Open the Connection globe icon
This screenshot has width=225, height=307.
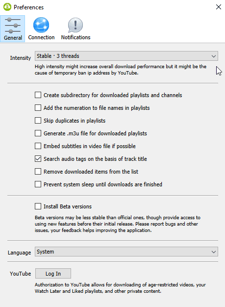click(x=41, y=25)
